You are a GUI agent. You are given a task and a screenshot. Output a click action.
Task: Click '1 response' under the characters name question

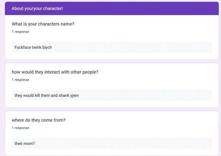coord(20,32)
